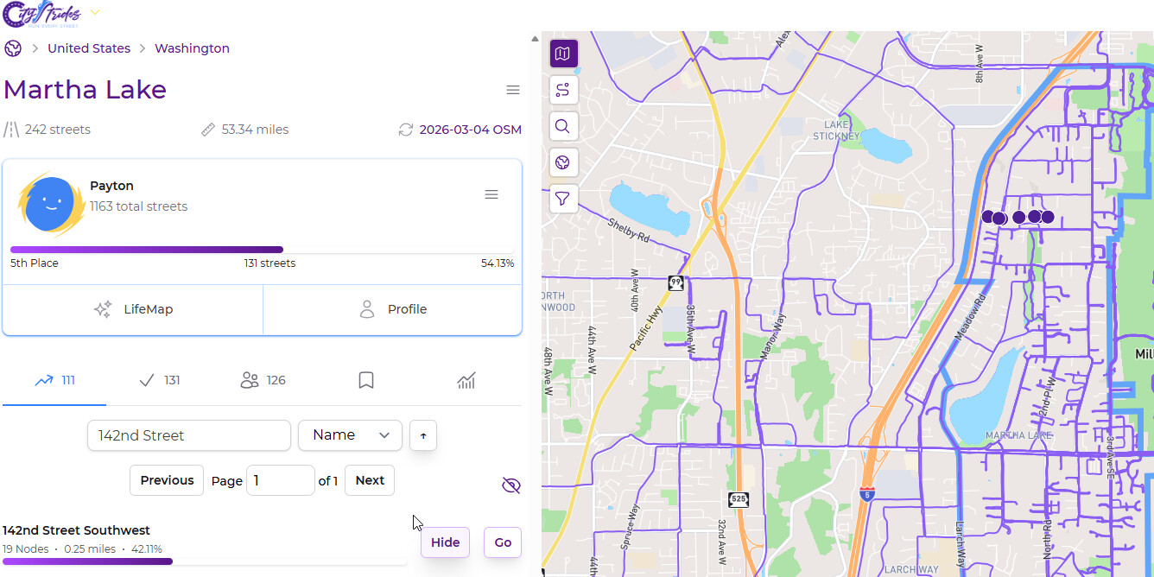Expand the CityStrides logo dropdown arrow
The height and width of the screenshot is (577, 1154).
95,13
